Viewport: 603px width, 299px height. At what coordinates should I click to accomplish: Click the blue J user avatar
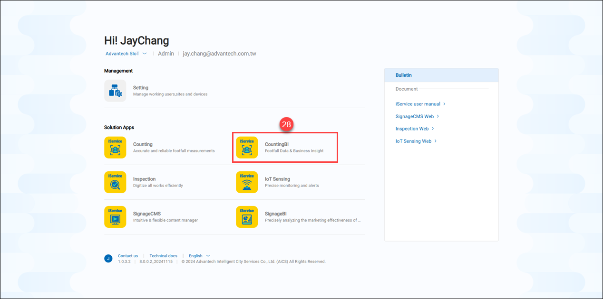pos(108,259)
